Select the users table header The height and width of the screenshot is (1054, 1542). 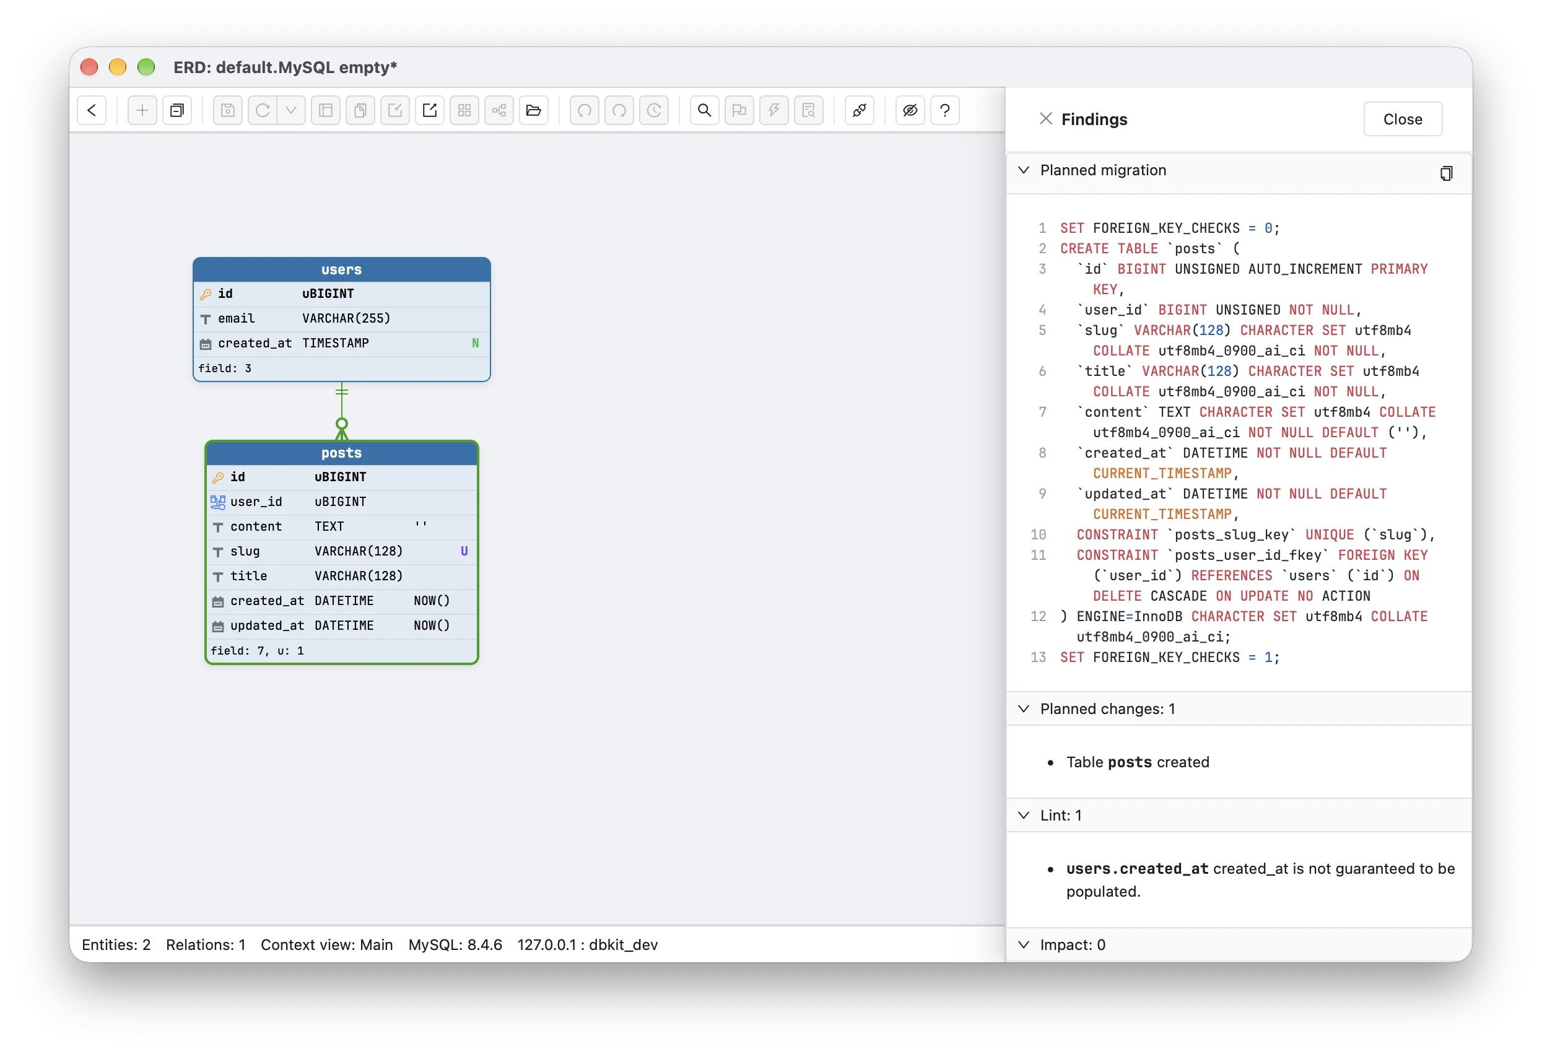[342, 270]
